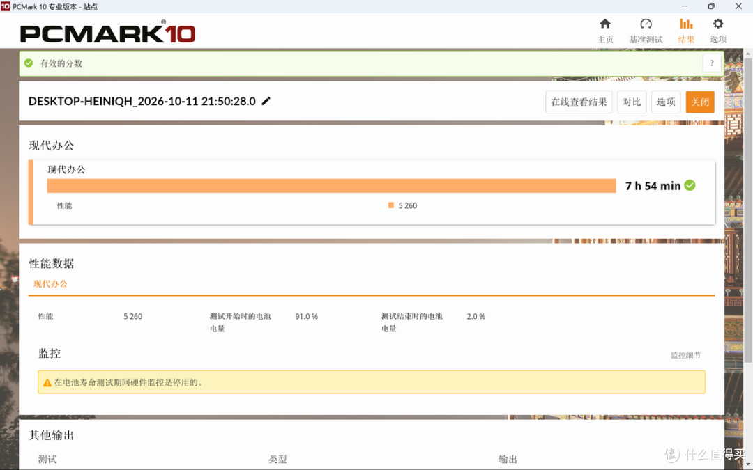Click the 在电池寿命测试期间硬件监控是停用的 warning text
The height and width of the screenshot is (470, 753).
point(128,383)
